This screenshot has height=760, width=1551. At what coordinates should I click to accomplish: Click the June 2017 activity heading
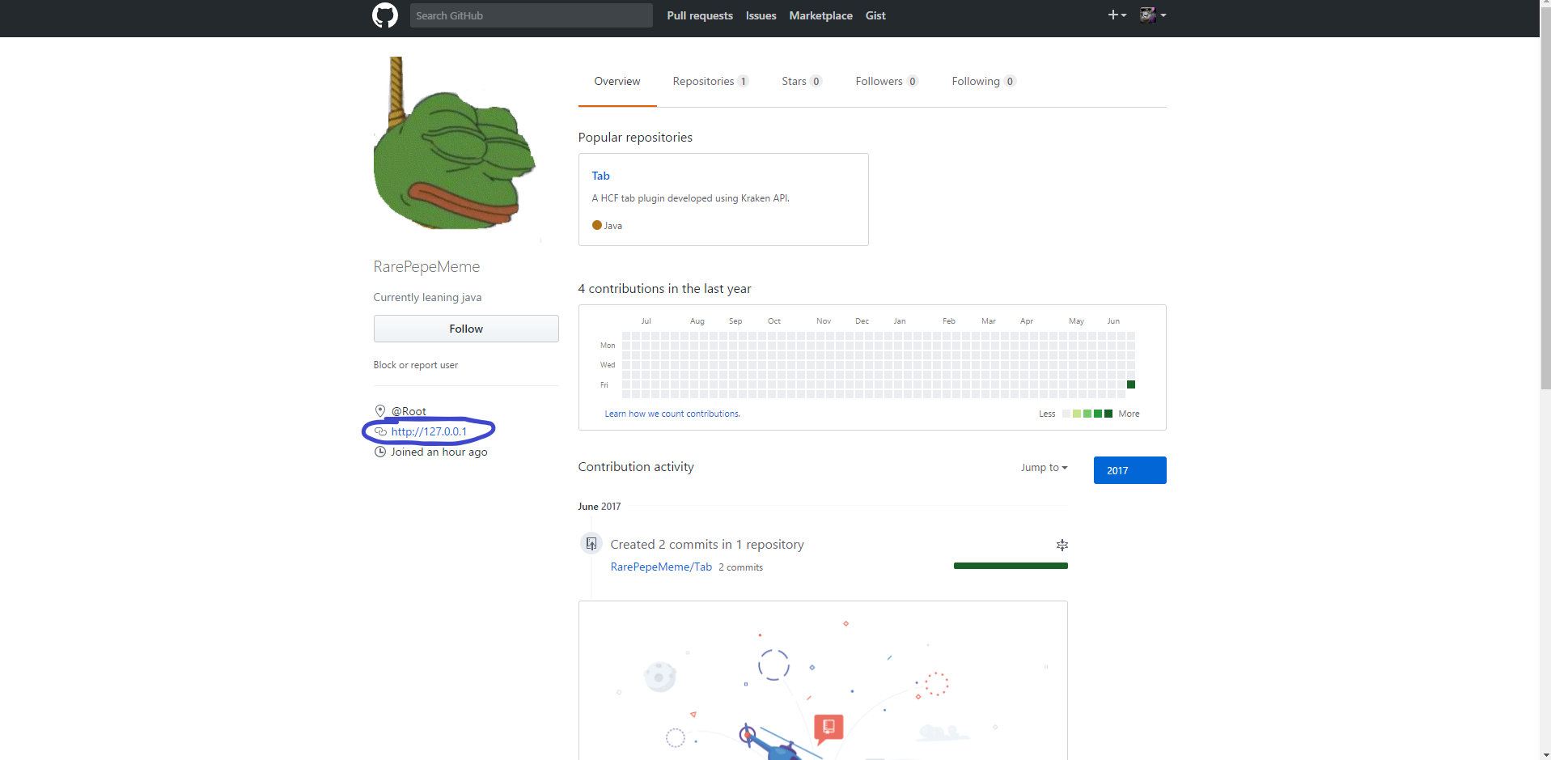point(600,507)
